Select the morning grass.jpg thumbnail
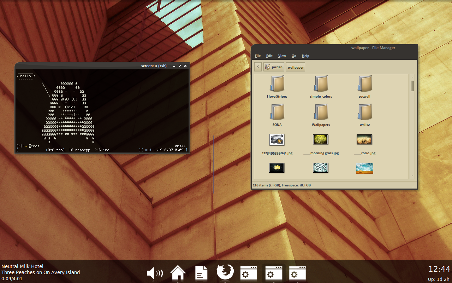The height and width of the screenshot is (283, 452). click(x=321, y=140)
